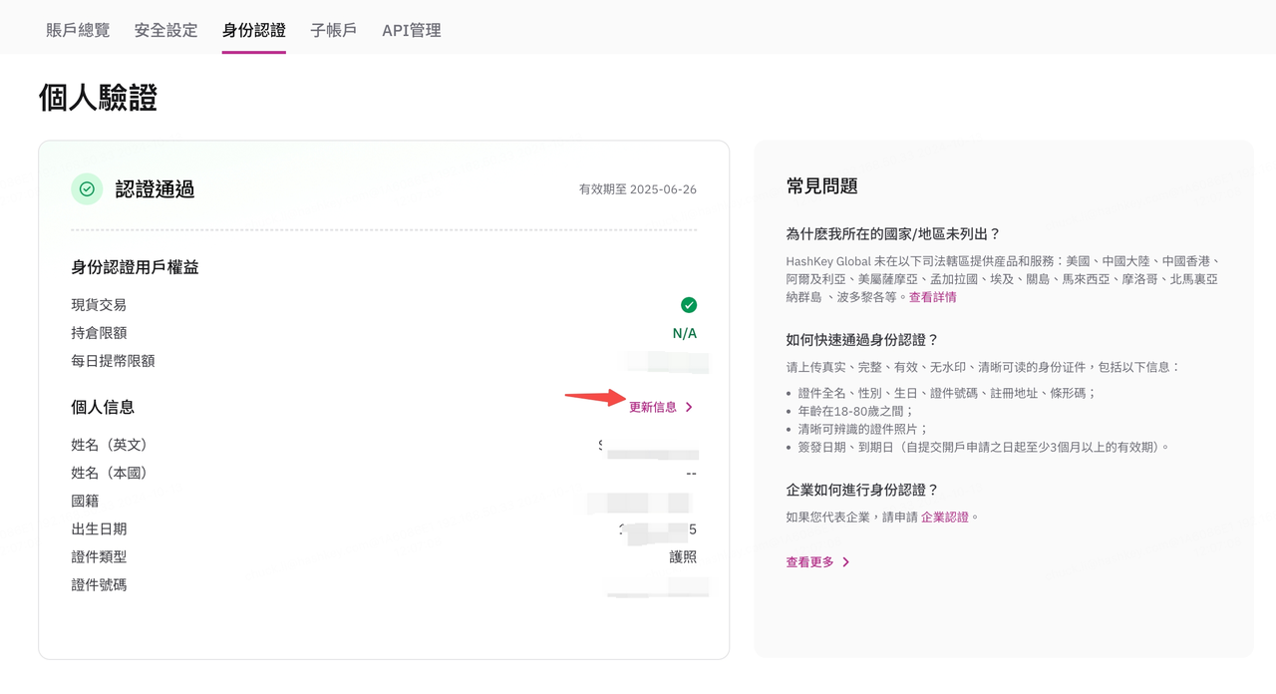Click the 企業如何進行身份認證 question
1276x694 pixels.
[x=862, y=490]
